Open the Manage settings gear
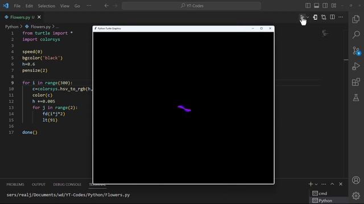 [x=356, y=195]
